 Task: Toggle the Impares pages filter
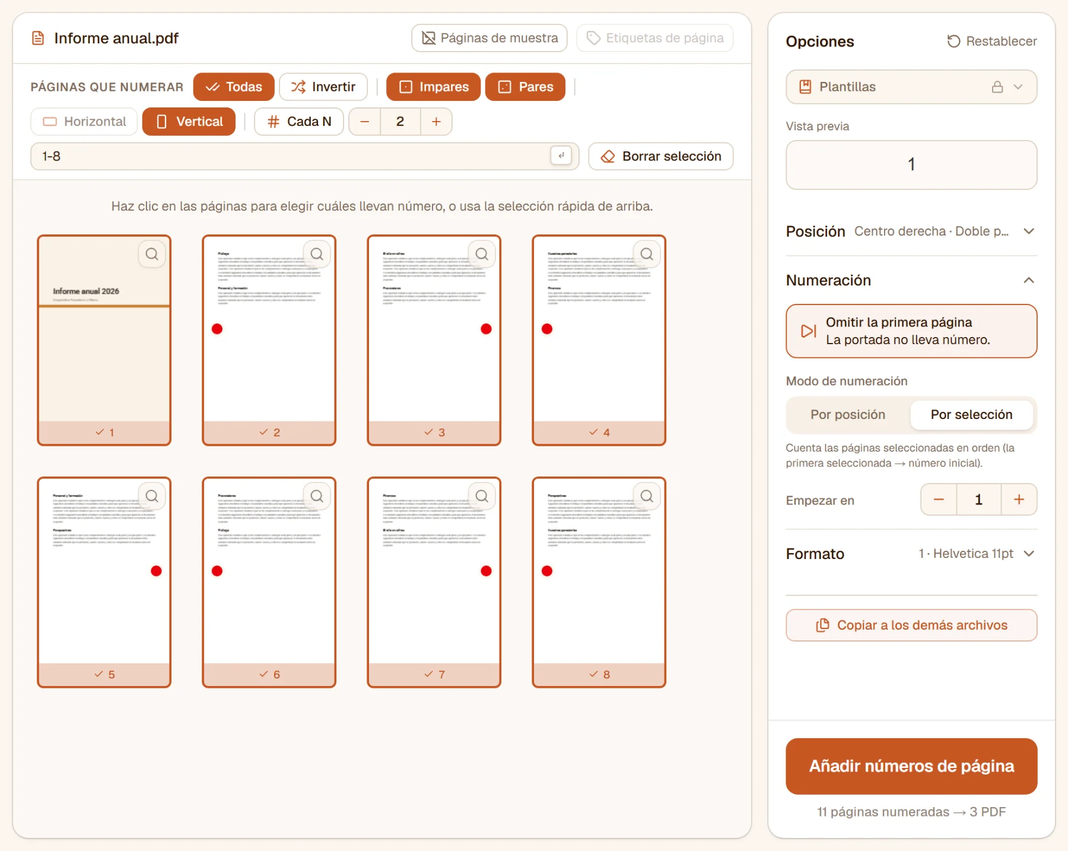(433, 87)
